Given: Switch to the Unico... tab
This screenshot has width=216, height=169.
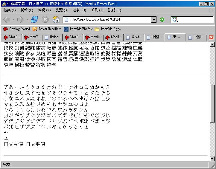Looking at the screenshot, I should pyautogui.click(x=52, y=37).
